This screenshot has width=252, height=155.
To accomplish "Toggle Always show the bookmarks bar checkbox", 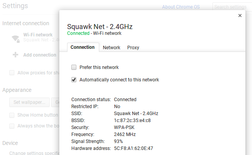I will [12, 126].
